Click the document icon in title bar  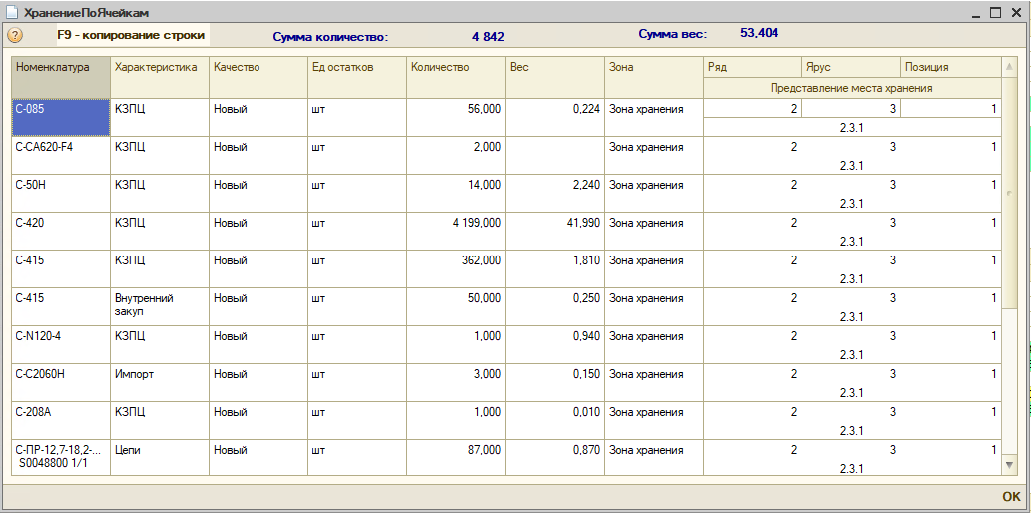click(12, 13)
